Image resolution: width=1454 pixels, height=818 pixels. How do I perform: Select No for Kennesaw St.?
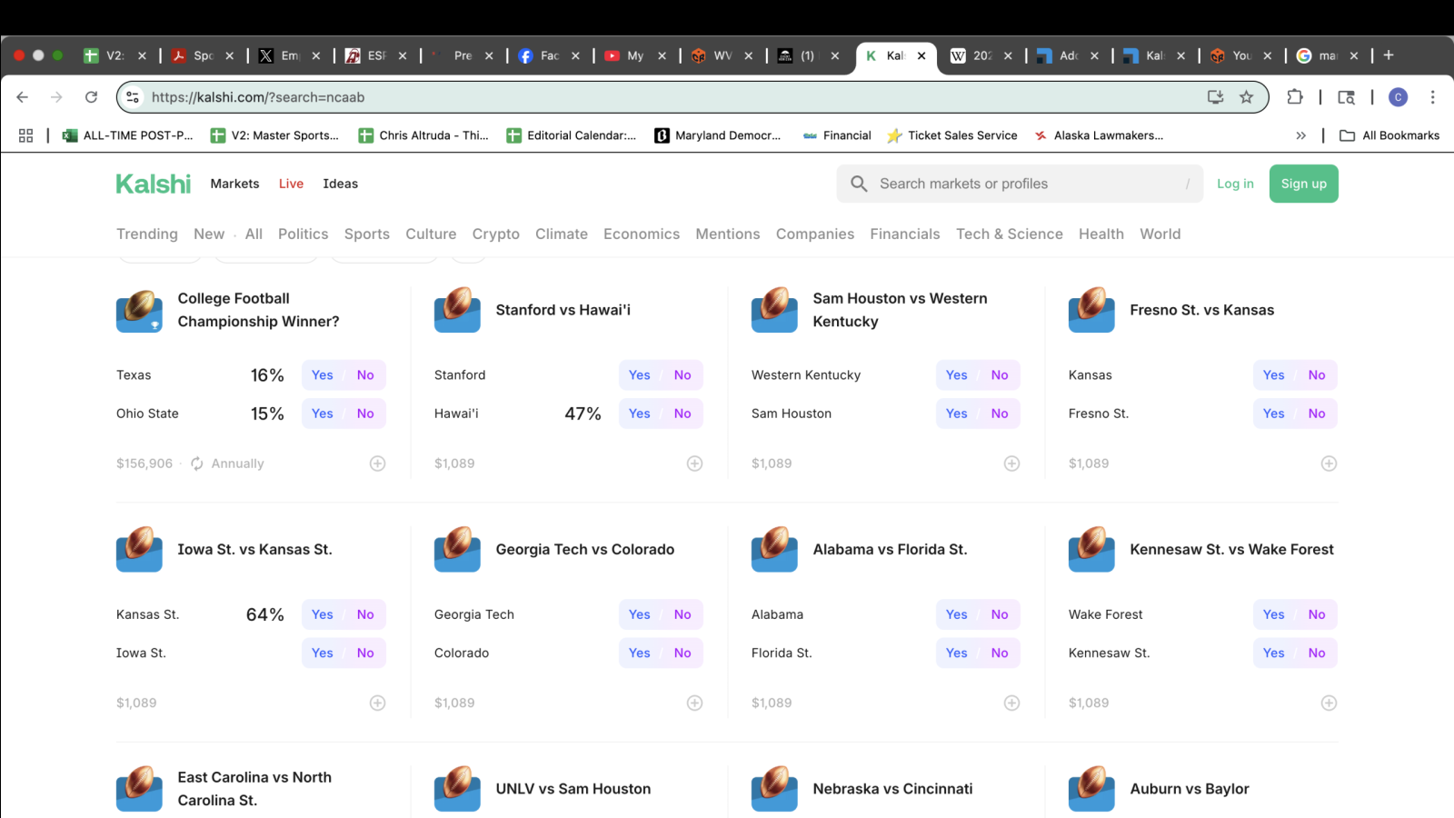(x=1317, y=653)
